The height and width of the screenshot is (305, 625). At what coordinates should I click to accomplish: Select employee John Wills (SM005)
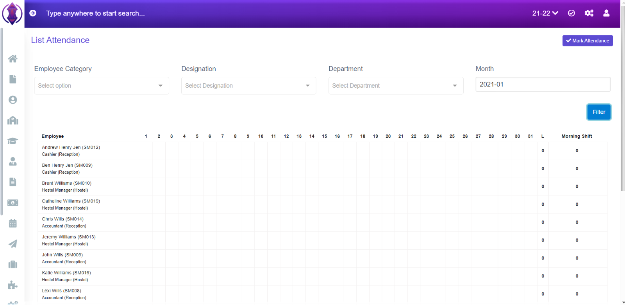point(62,255)
